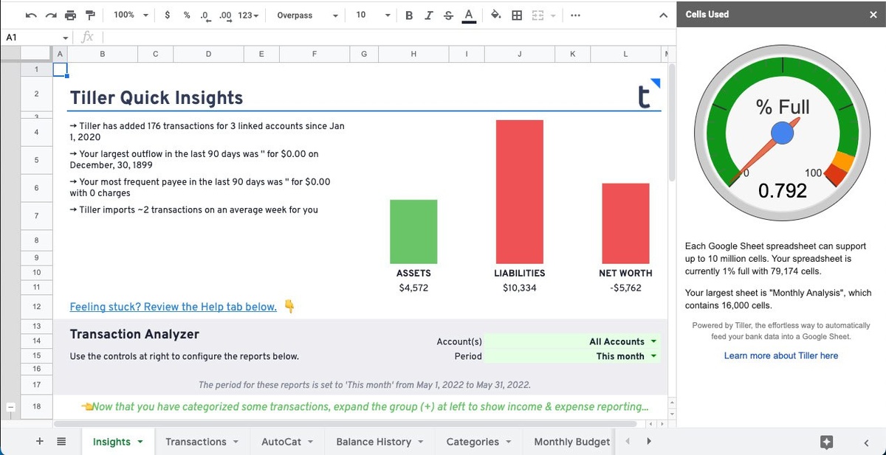The width and height of the screenshot is (886, 455).
Task: Click the NET WORTH value -$5,762
Action: [626, 288]
